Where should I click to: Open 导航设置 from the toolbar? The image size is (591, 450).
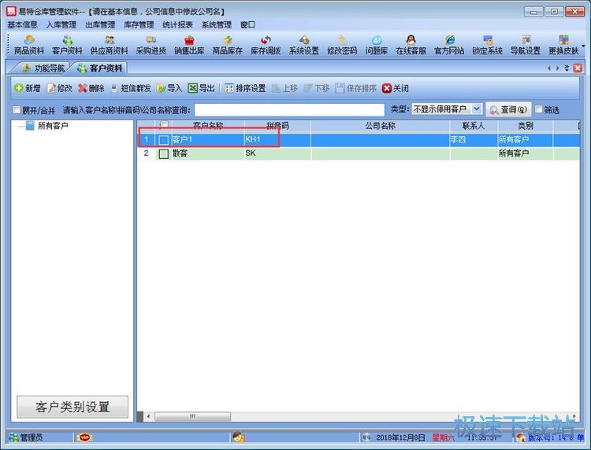coord(526,45)
